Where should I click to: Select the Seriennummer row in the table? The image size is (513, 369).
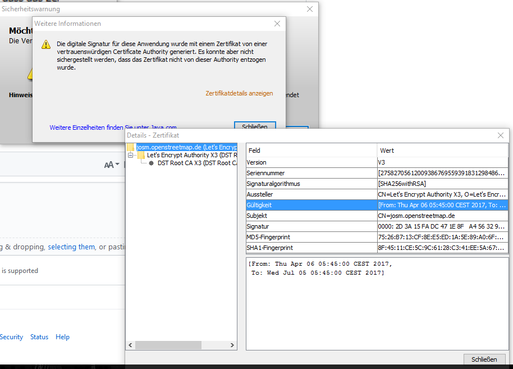pyautogui.click(x=311, y=173)
